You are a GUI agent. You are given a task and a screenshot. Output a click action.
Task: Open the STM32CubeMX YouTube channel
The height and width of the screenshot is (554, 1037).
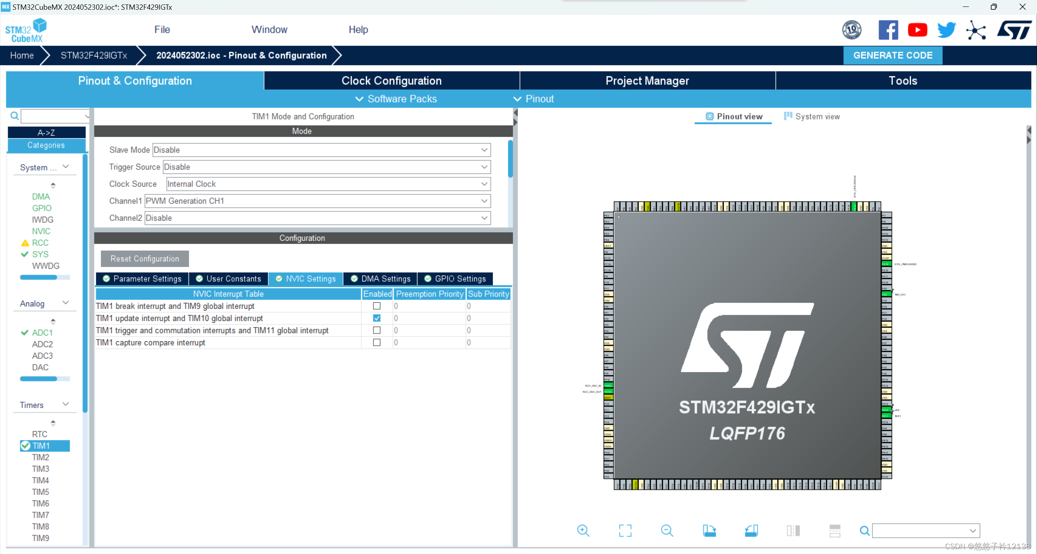click(x=917, y=30)
